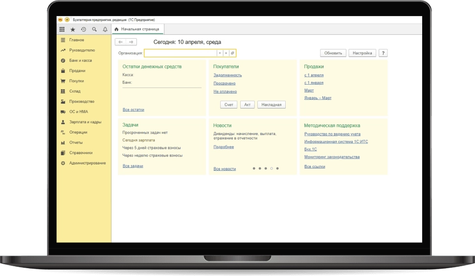Open the sections grid menu icon

click(x=62, y=29)
